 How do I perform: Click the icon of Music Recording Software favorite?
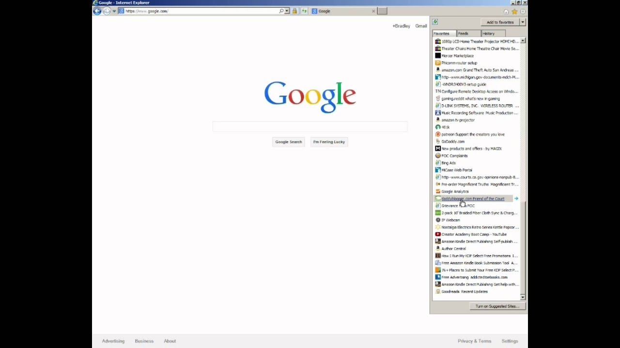[438, 113]
